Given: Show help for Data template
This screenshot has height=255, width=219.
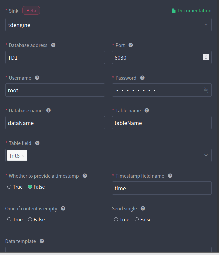Looking at the screenshot, I should click(x=42, y=241).
